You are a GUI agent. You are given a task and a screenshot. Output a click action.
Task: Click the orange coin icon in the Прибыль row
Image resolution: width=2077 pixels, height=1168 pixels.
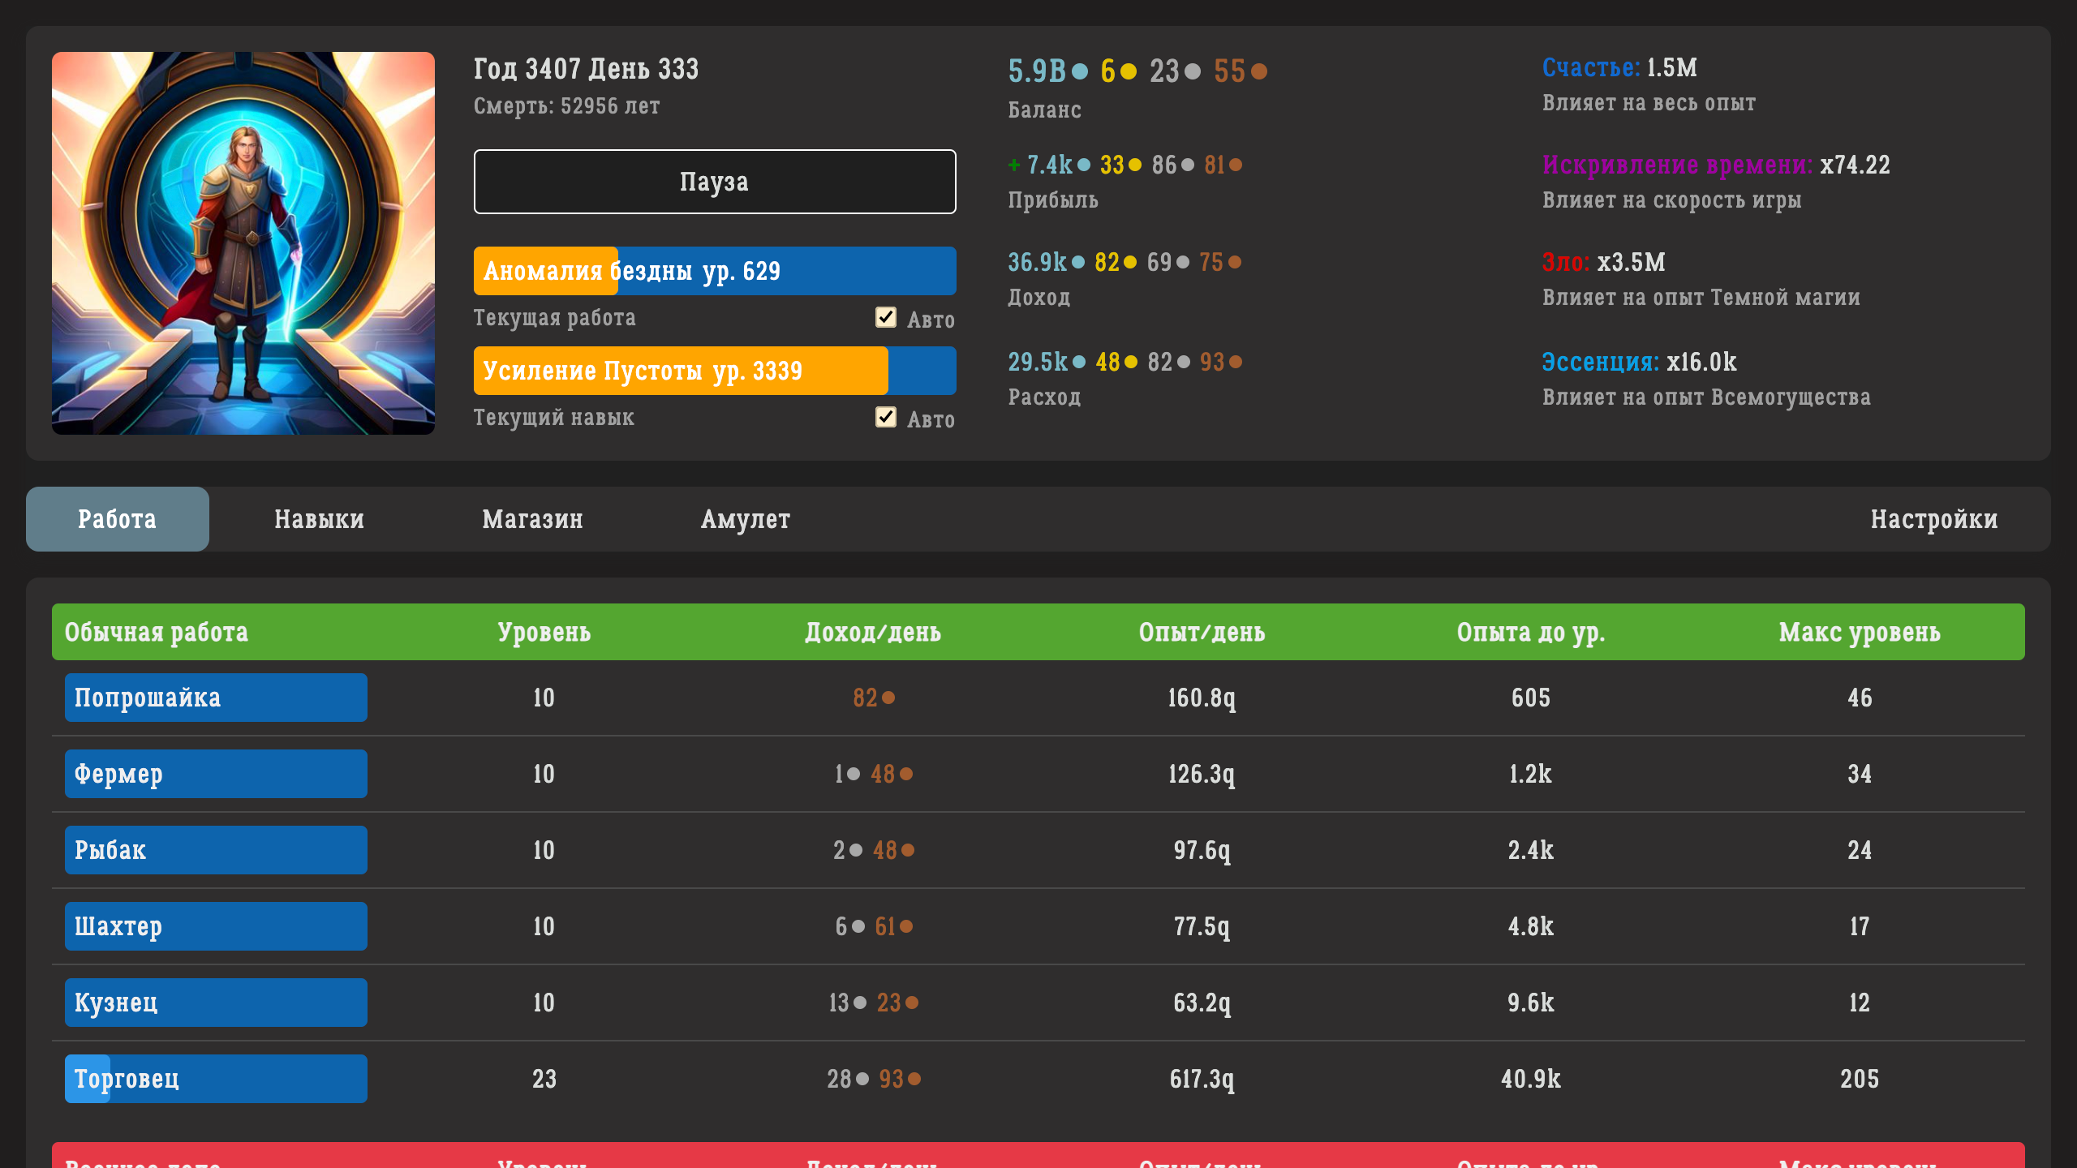1236,165
